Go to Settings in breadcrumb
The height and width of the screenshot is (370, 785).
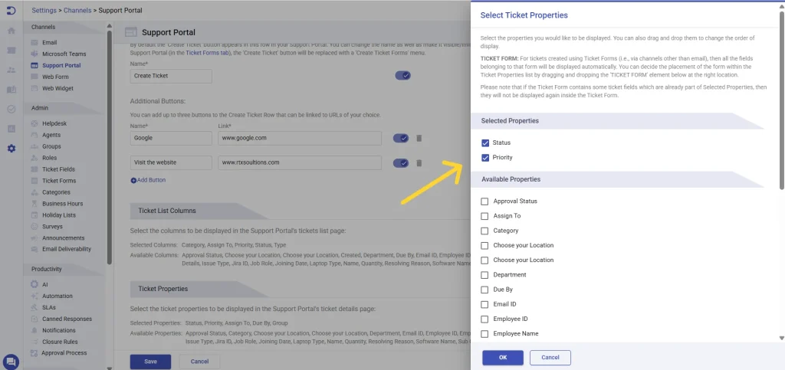click(44, 10)
